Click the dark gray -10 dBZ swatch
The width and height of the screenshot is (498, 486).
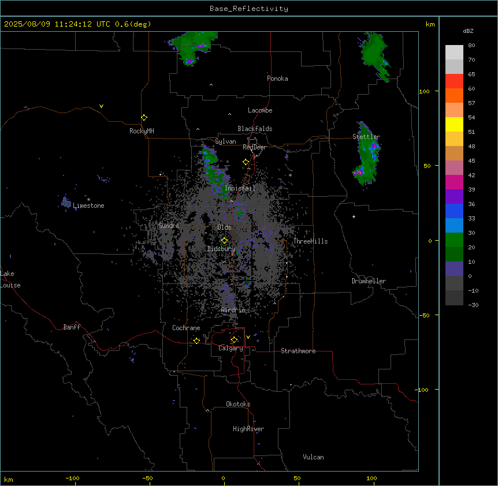[x=454, y=298]
